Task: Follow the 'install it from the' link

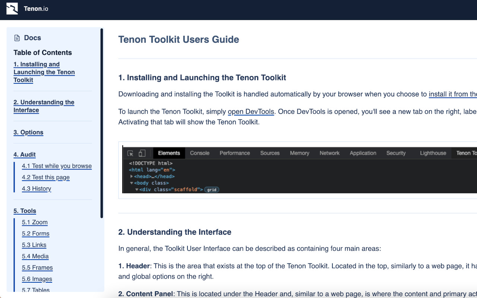Action: [x=453, y=94]
